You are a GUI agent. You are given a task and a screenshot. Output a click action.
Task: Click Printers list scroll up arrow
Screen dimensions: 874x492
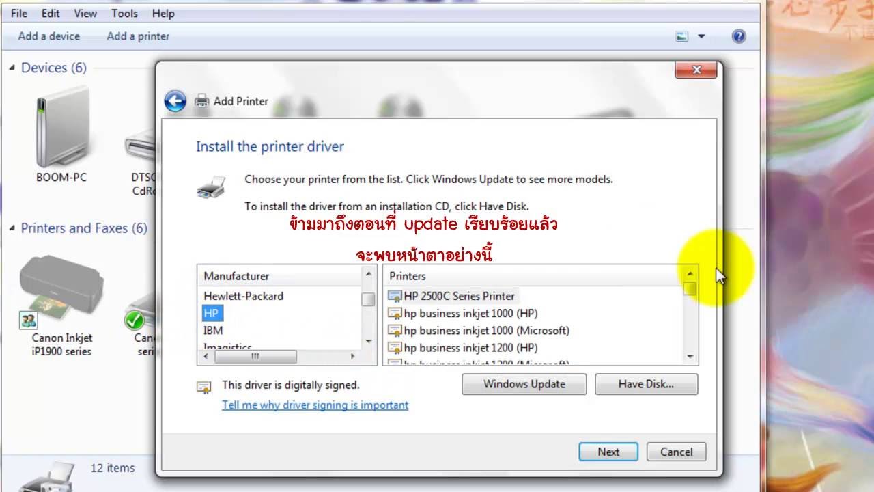[690, 274]
